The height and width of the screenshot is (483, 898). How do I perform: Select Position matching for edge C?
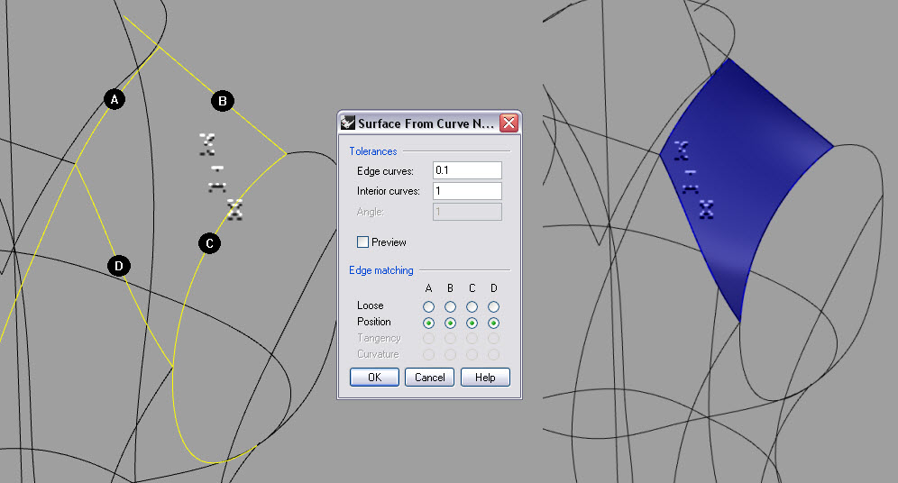[472, 323]
